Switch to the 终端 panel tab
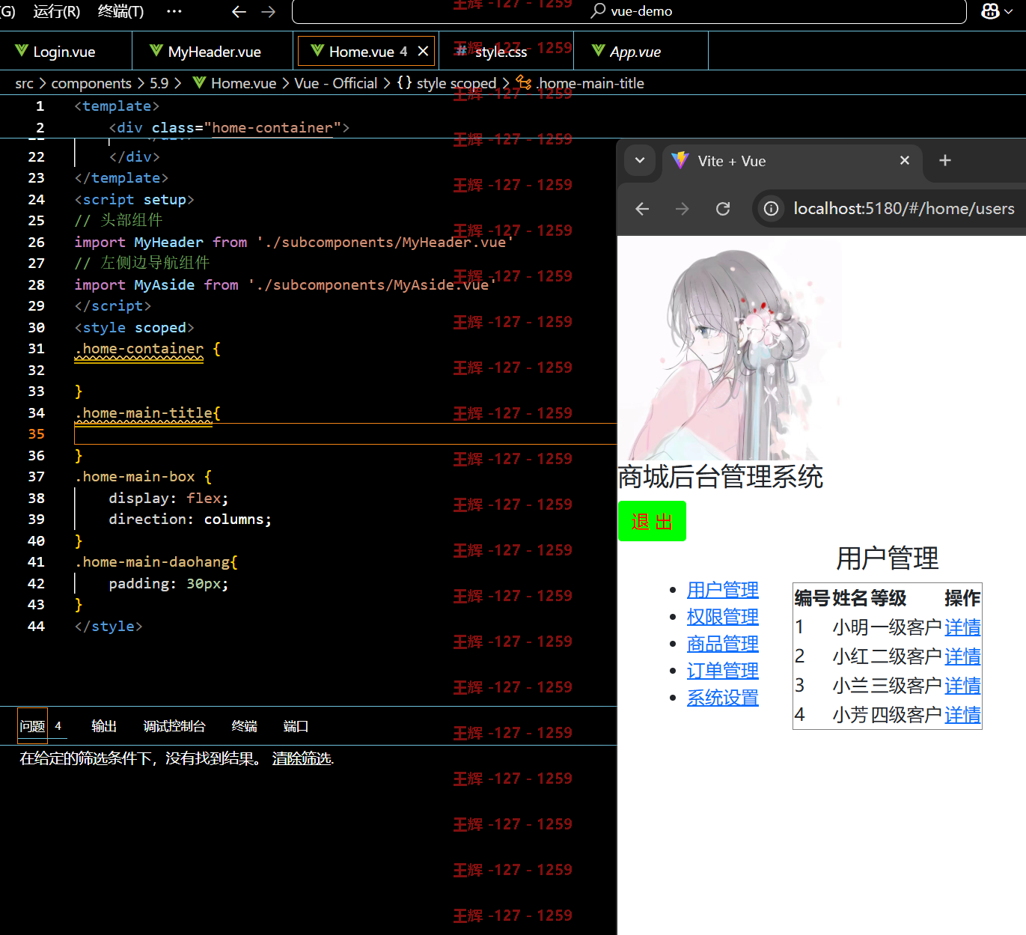The height and width of the screenshot is (935, 1026). point(245,726)
